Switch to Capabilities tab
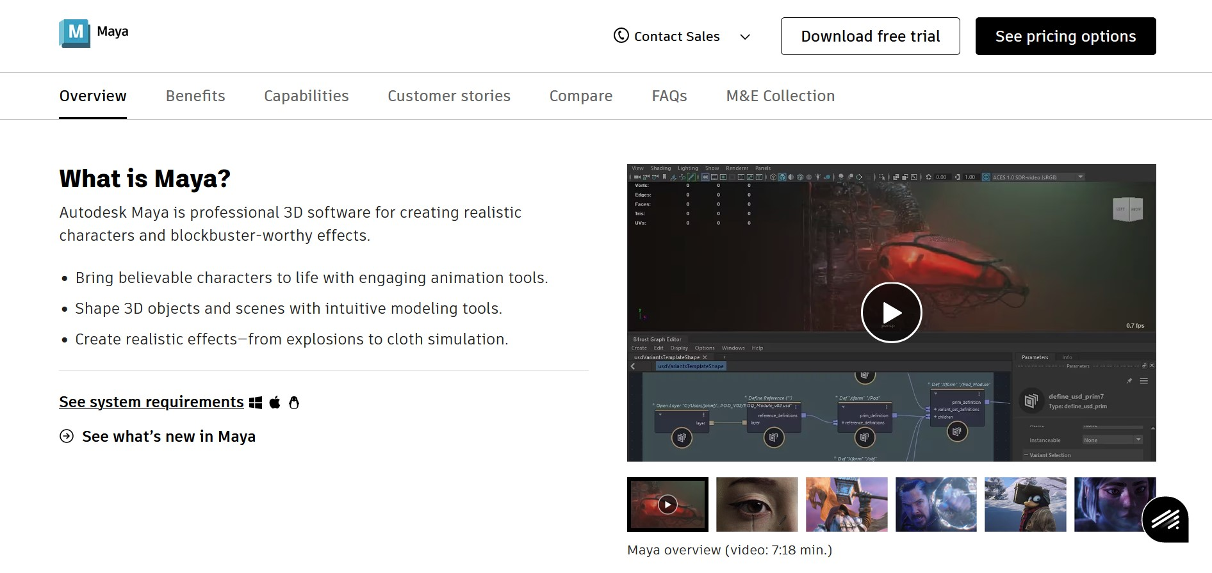 (x=306, y=96)
